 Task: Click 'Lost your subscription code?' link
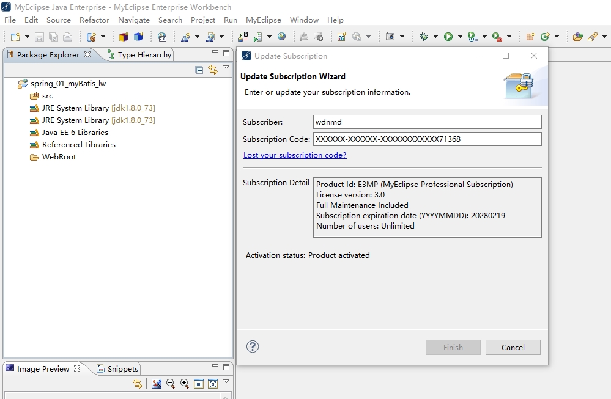pos(295,155)
